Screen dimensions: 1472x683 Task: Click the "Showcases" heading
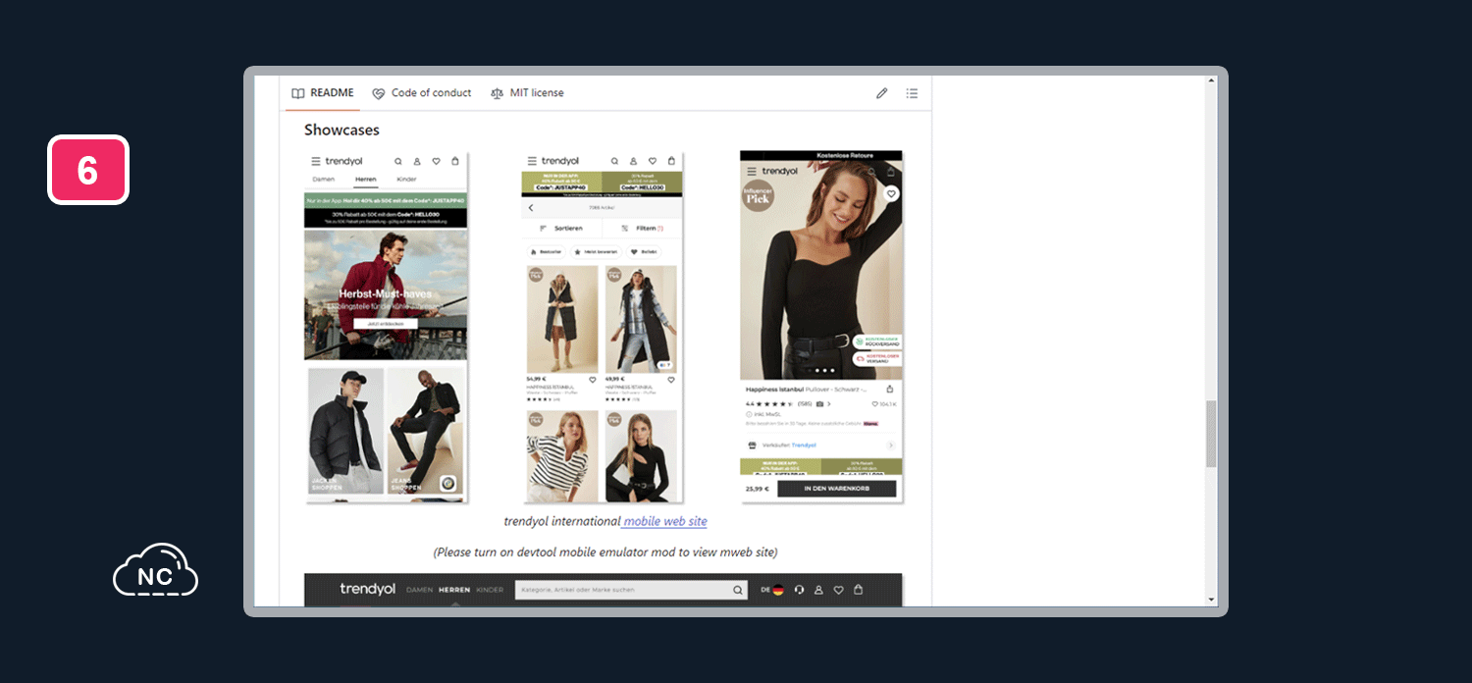pos(342,130)
